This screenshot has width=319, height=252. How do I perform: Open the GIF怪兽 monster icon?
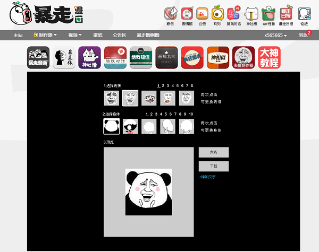coord(268,16)
